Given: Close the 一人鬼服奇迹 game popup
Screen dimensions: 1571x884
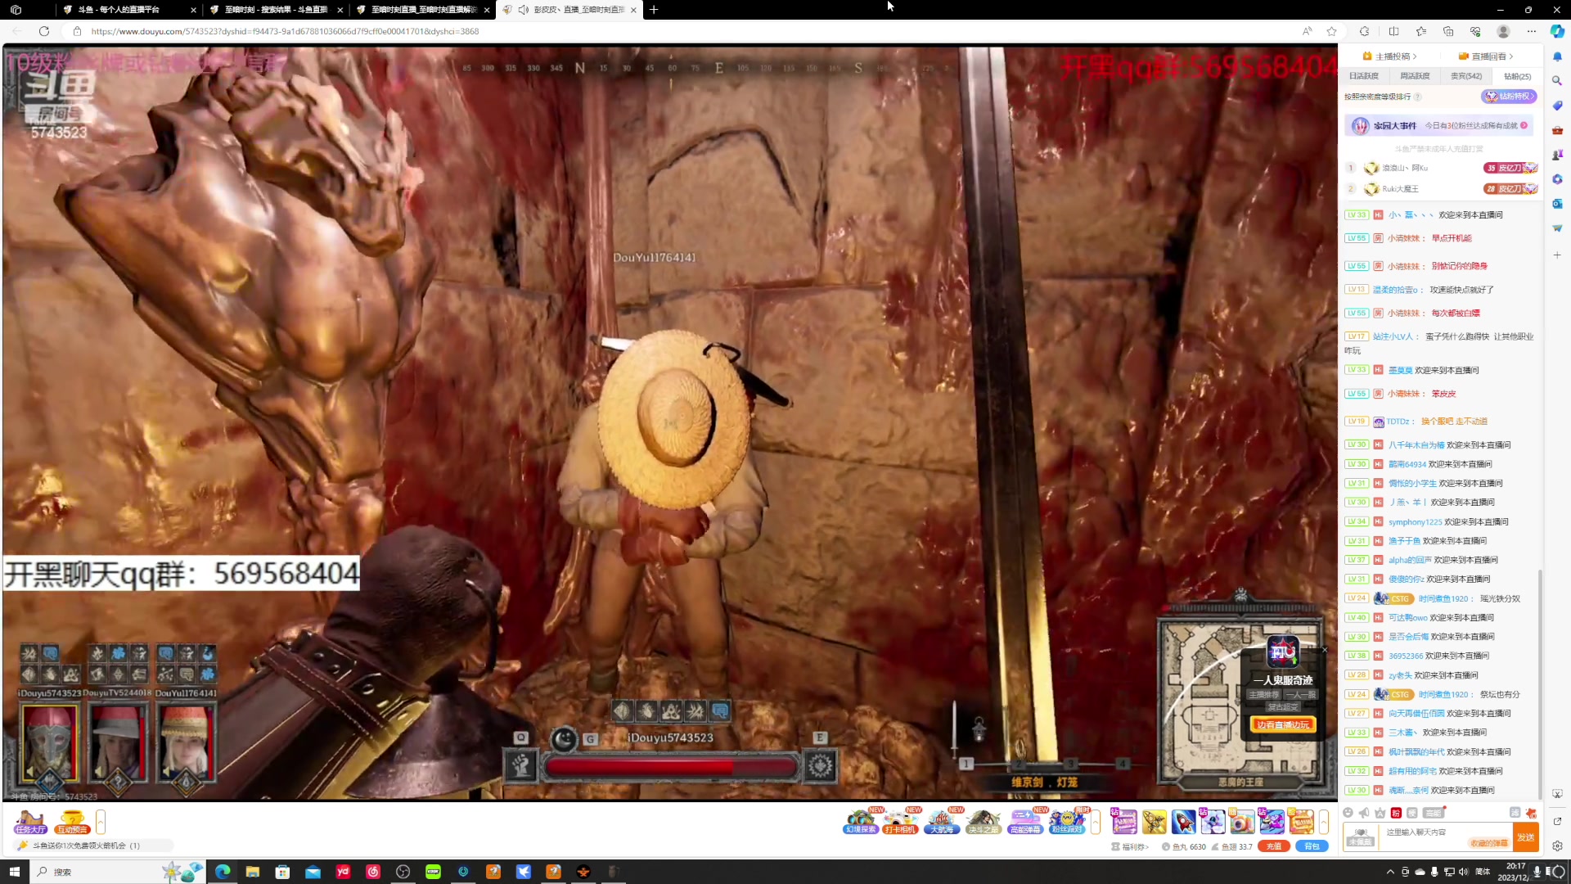Looking at the screenshot, I should tap(1324, 650).
